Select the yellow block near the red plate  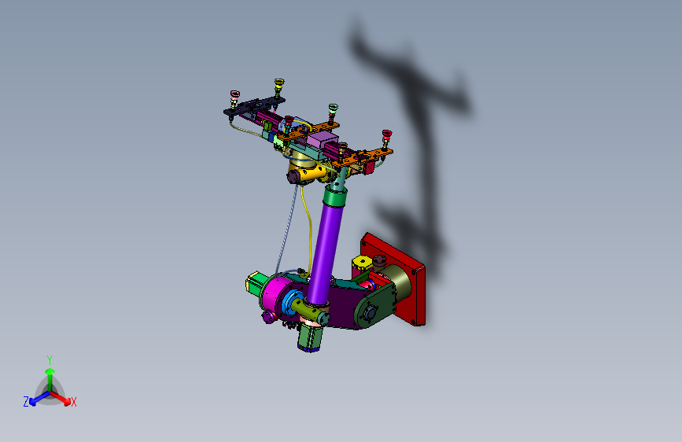[362, 263]
